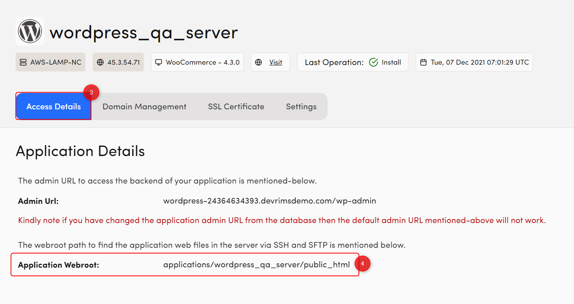574x304 pixels.
Task: Click the Admin Url label
Action: tap(38, 201)
